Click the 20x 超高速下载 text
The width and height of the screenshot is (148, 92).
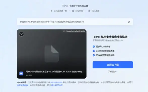tap(60, 11)
